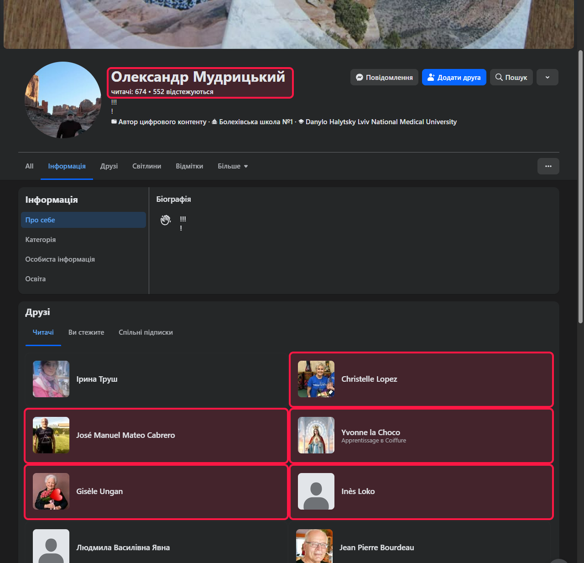This screenshot has height=563, width=584.
Task: Select the Інформація tab
Action: (x=67, y=166)
